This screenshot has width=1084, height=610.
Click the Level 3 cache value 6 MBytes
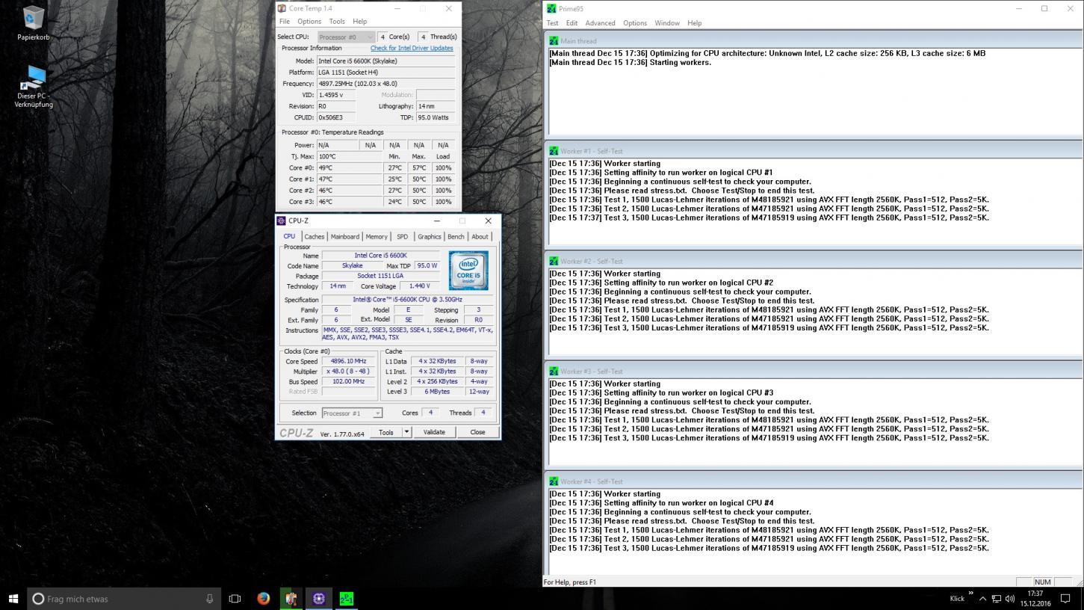(437, 392)
